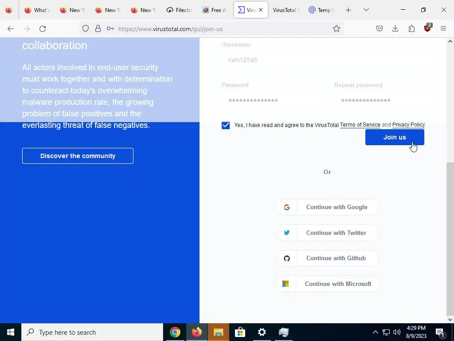Click the taskbar clock showing 4:29 PM
454x341 pixels.
tap(416, 332)
